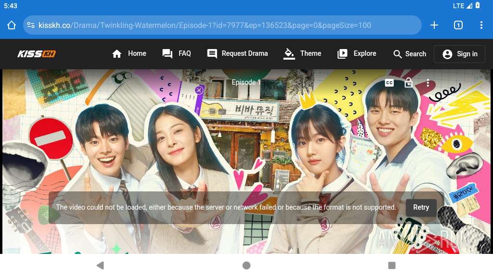Go to Home in navigation bar

tap(129, 54)
